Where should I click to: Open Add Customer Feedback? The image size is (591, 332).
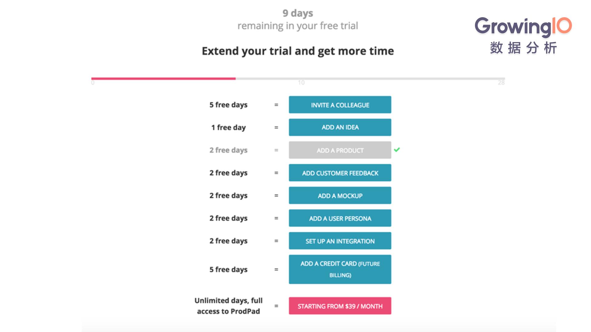pyautogui.click(x=340, y=173)
